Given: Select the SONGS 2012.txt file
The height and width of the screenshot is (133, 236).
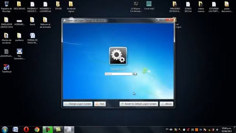Looking at the screenshot, I should pos(188,7).
